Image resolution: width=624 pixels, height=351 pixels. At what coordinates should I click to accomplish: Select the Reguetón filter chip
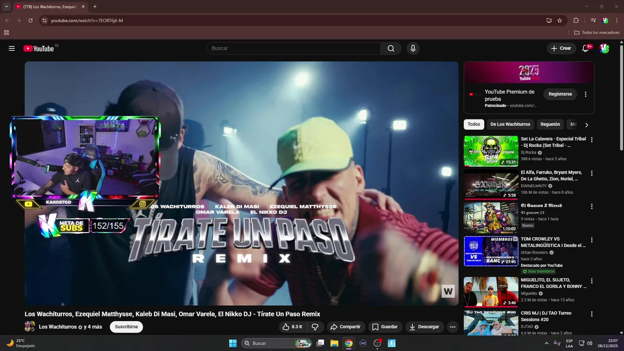click(550, 124)
